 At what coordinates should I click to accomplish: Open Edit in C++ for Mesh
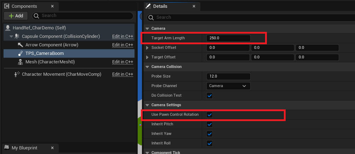coord(122,62)
